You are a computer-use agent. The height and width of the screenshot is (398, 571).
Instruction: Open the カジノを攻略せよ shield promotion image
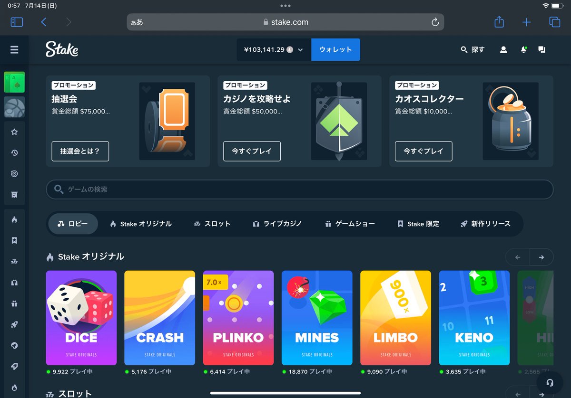click(339, 121)
